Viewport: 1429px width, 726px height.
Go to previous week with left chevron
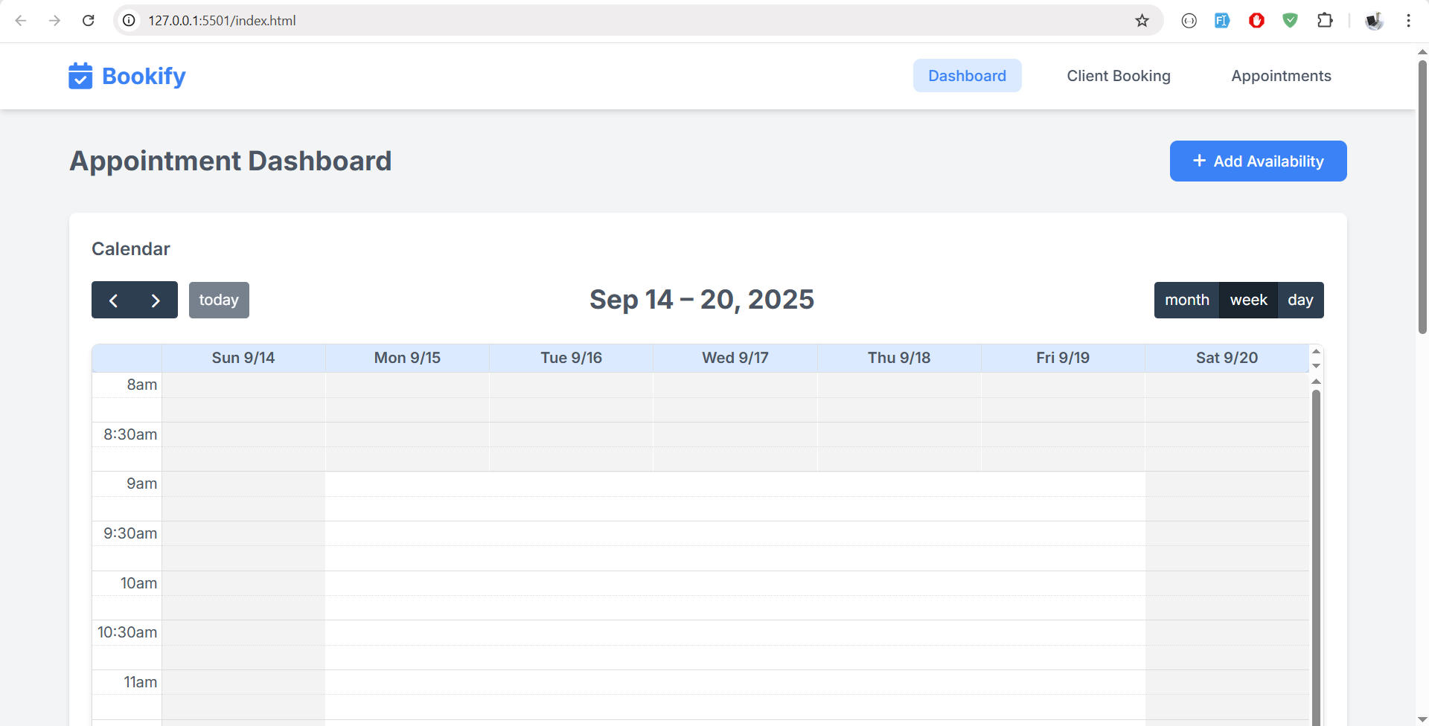click(x=113, y=301)
